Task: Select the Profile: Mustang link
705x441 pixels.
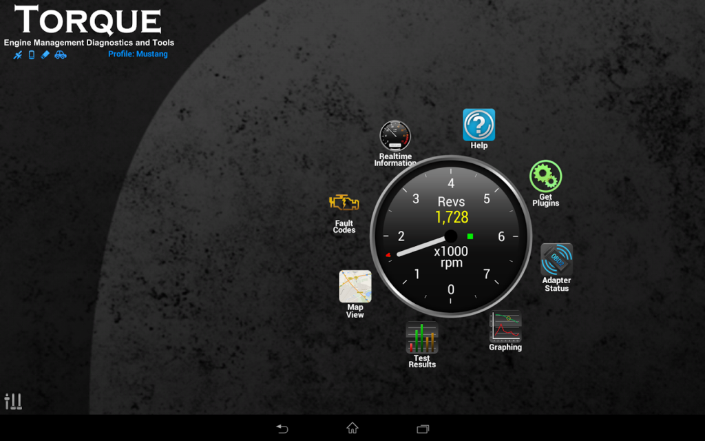Action: (138, 54)
